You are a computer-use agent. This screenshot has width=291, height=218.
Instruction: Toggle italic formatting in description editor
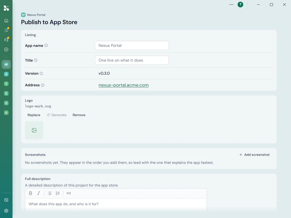(39, 193)
